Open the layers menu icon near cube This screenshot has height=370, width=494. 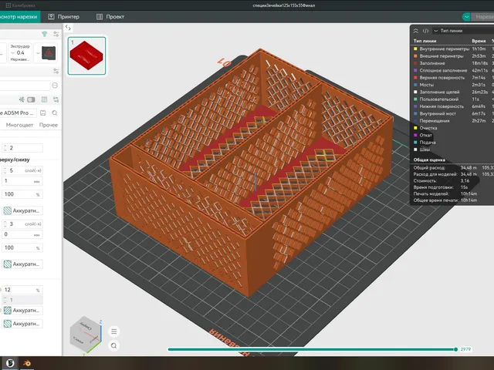113,331
